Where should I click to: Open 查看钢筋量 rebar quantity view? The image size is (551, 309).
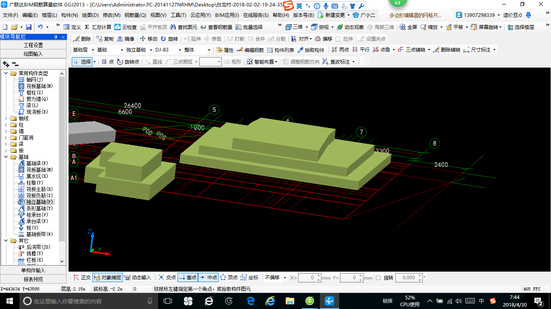(216, 27)
